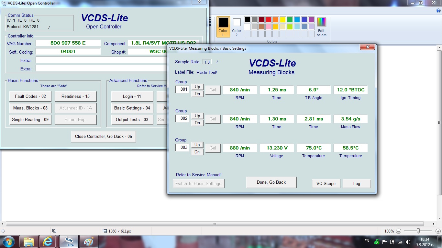Click Login - 11 button

pos(132,96)
